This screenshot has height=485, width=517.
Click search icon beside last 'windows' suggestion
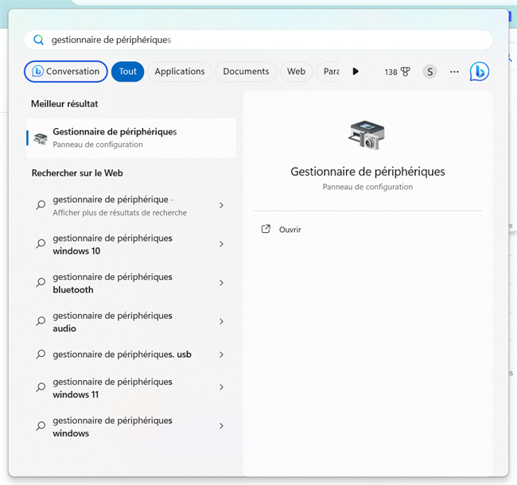(41, 425)
